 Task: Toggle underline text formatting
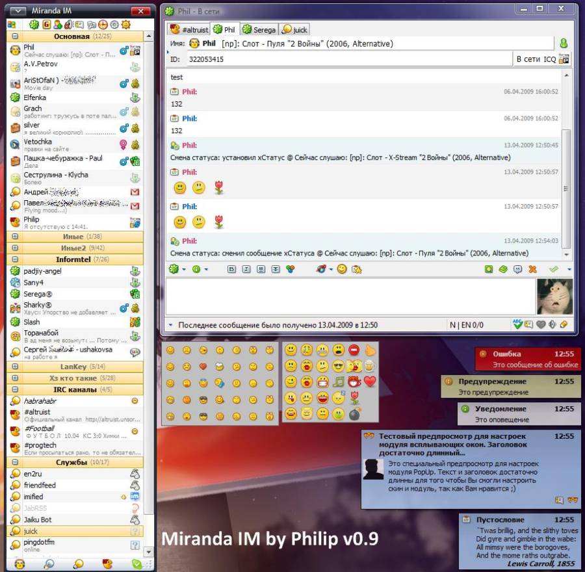coord(261,269)
